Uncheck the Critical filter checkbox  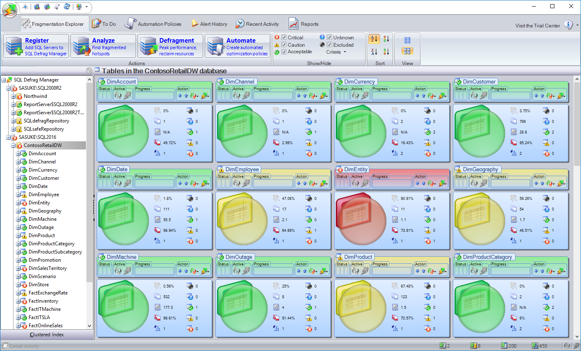[x=284, y=38]
